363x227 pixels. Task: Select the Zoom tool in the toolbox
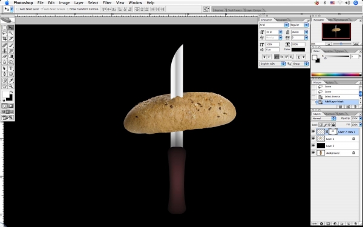[x=11, y=86]
